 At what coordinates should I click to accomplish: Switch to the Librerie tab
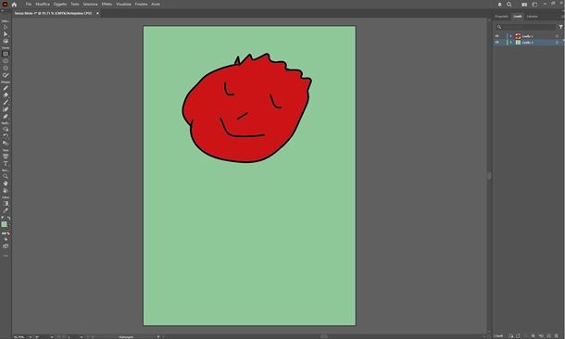[x=533, y=17]
